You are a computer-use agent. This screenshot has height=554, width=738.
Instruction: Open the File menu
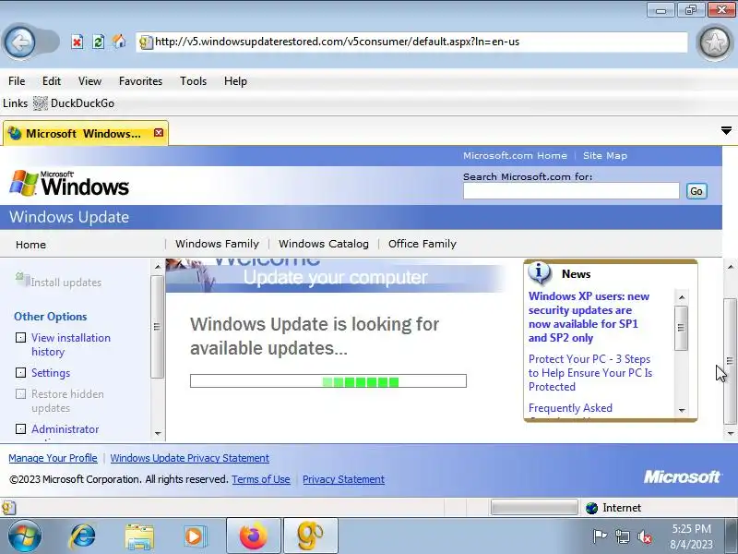pos(17,81)
